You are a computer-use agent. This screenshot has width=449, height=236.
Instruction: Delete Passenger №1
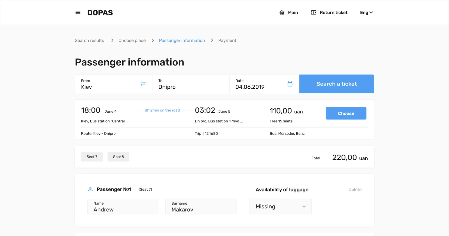point(355,190)
